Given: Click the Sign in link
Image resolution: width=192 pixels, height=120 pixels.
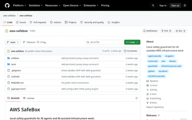Looking at the screenshot, I should [163, 5].
